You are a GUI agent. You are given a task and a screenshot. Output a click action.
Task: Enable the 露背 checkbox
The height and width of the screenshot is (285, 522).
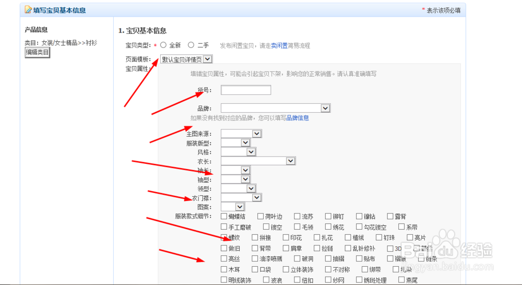[x=390, y=216]
